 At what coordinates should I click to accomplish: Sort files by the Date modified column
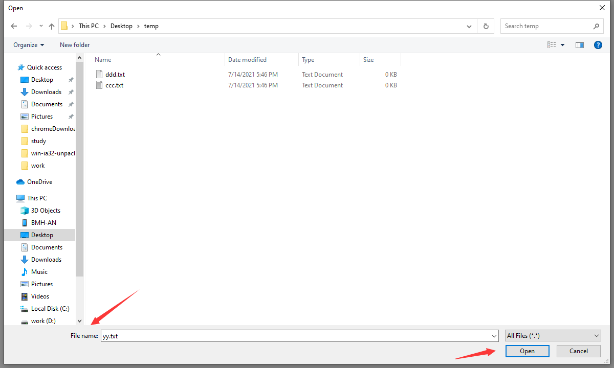[247, 59]
